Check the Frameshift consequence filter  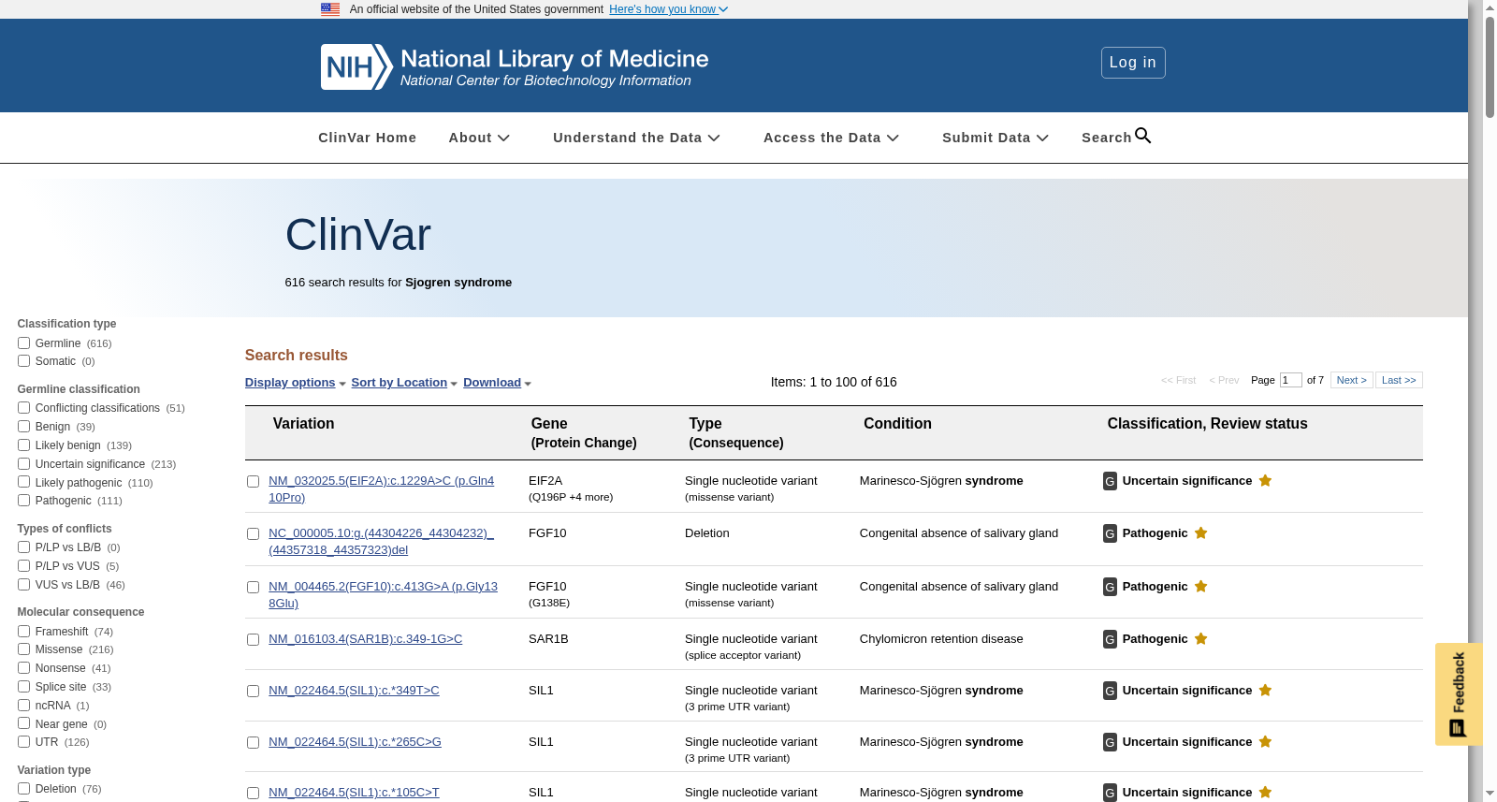23,632
